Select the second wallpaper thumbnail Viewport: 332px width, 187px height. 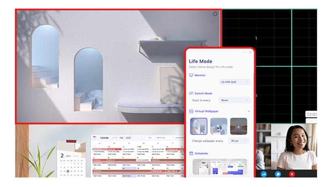pos(219,126)
